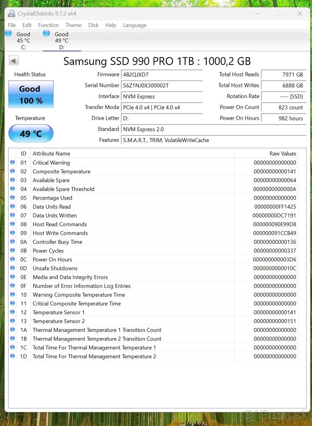Click the Good 100 % health status box

pos(30,93)
